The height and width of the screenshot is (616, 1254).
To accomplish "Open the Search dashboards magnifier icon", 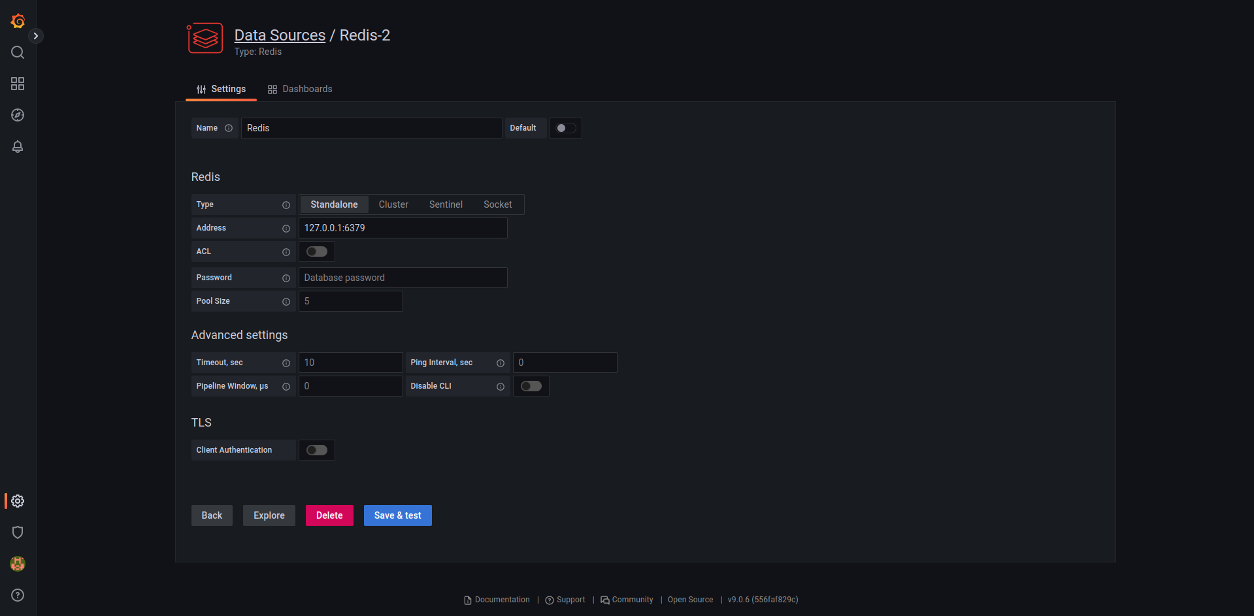I will pos(18,52).
